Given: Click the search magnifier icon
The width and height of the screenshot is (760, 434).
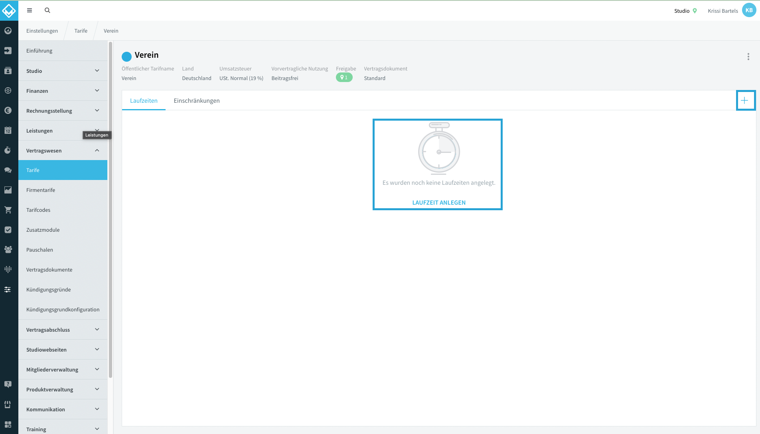Looking at the screenshot, I should [47, 10].
